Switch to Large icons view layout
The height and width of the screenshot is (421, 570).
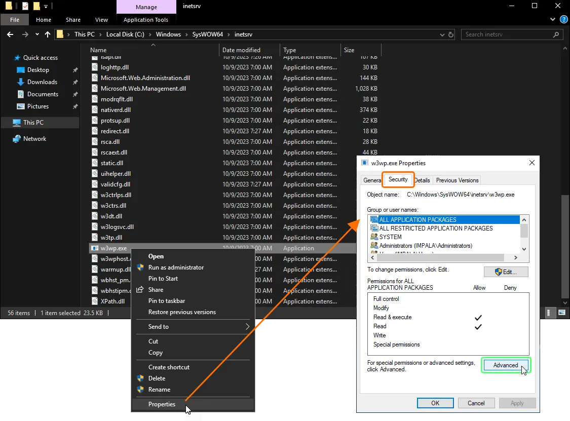561,313
